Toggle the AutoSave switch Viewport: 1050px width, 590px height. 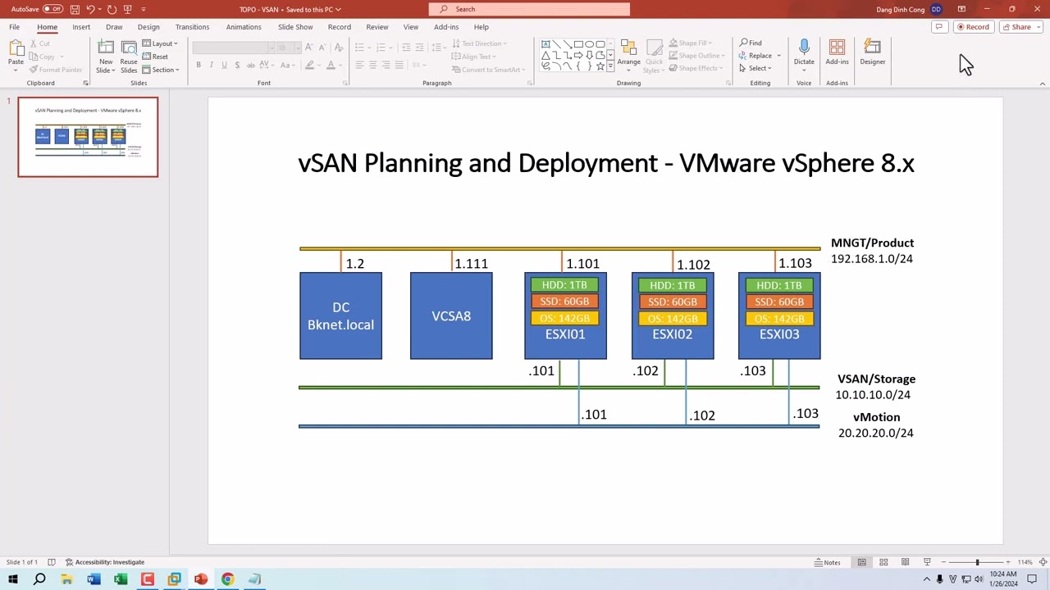52,9
